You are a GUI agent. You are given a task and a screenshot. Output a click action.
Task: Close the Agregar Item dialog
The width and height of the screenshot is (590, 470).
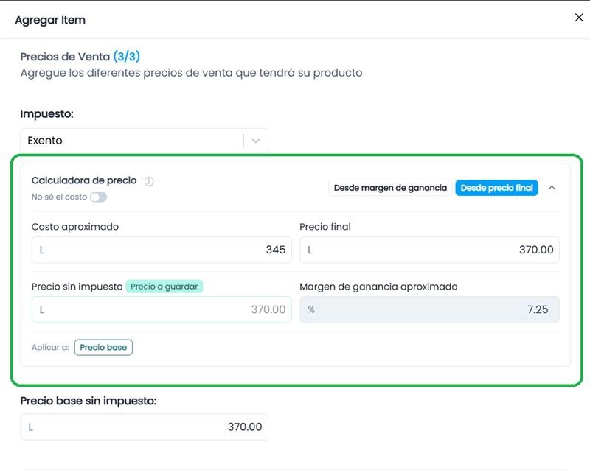click(x=579, y=18)
